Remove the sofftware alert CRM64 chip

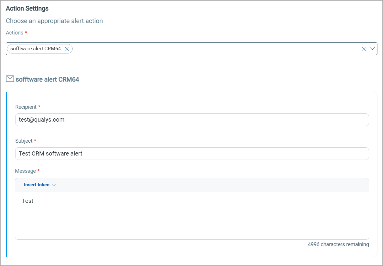(x=67, y=49)
